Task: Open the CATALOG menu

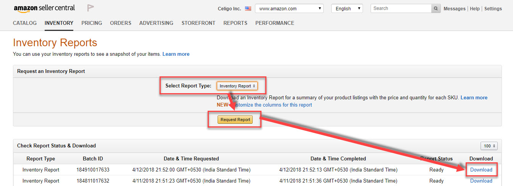Action: click(25, 23)
